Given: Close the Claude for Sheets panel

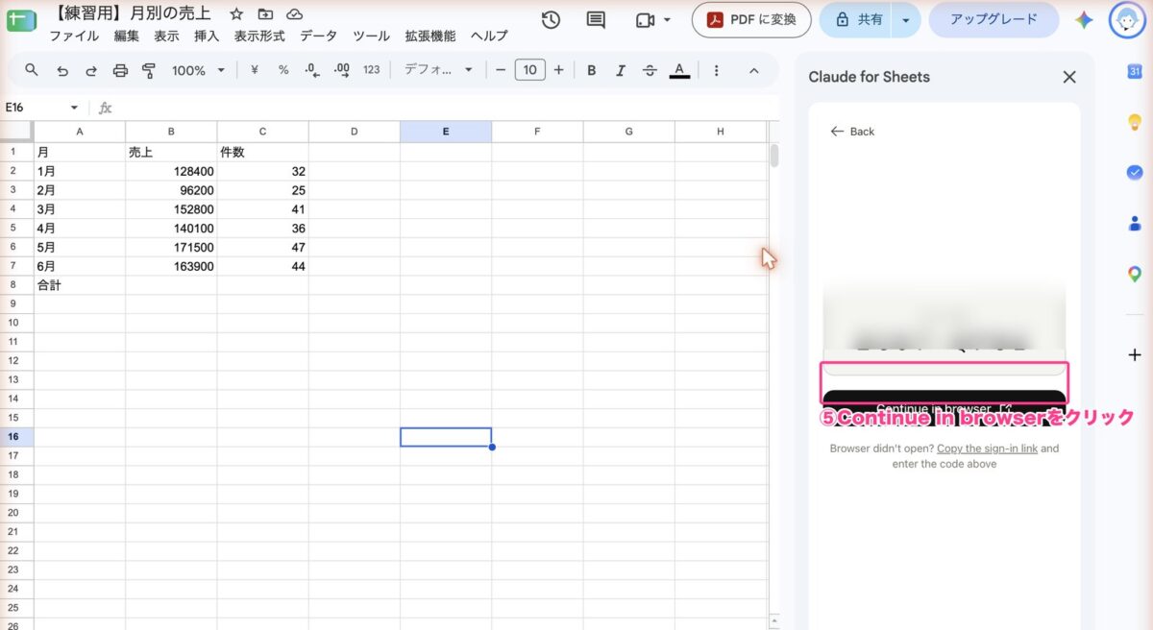Looking at the screenshot, I should coord(1069,77).
